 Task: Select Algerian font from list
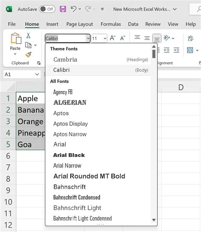pyautogui.click(x=98, y=103)
